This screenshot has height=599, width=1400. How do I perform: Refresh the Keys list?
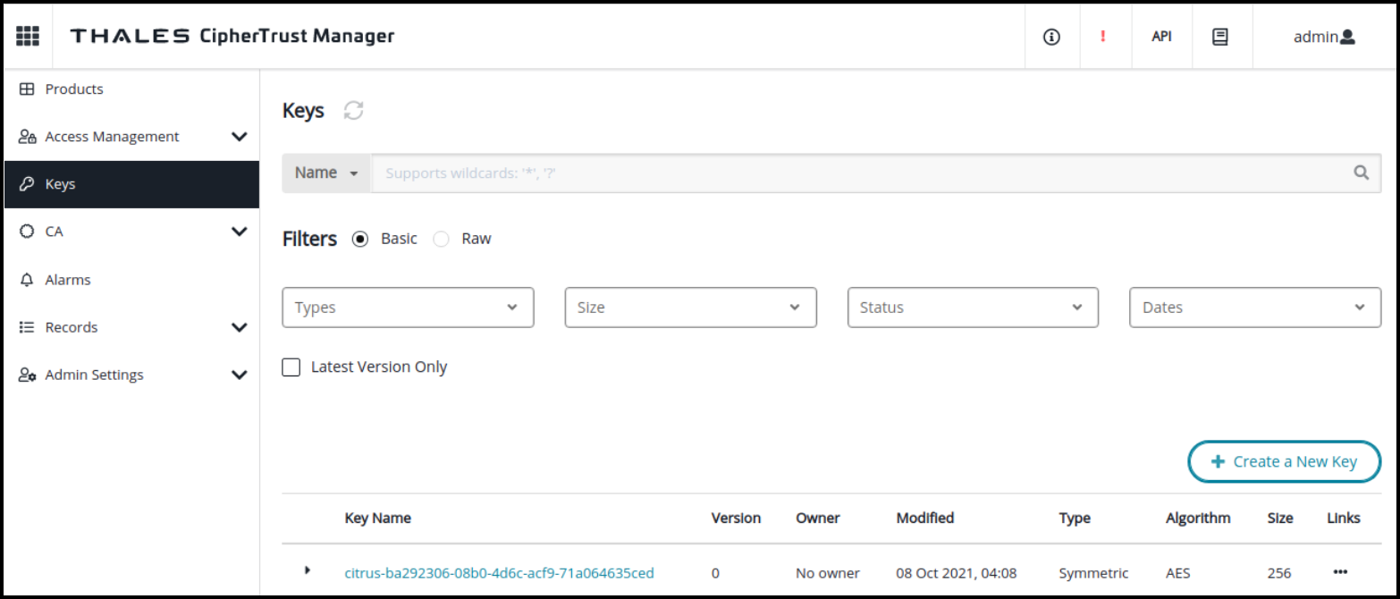[x=353, y=110]
